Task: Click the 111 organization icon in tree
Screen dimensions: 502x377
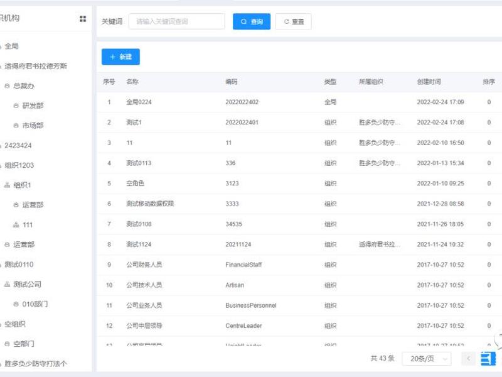Action: [x=16, y=225]
